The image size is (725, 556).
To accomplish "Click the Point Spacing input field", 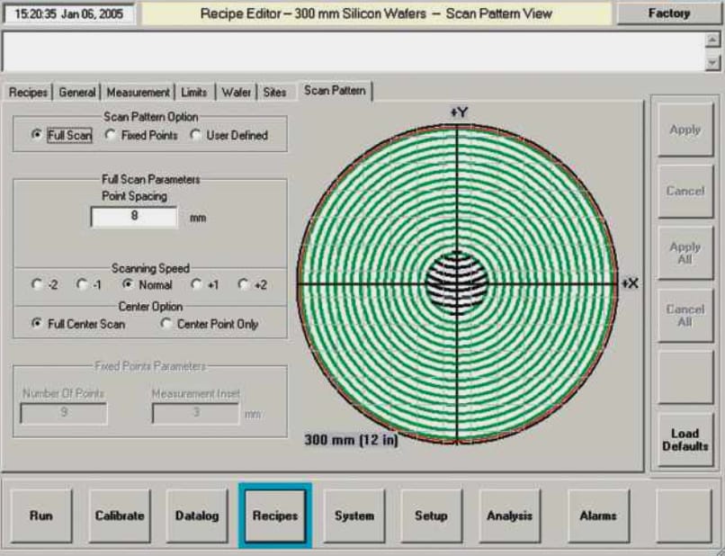I will (134, 217).
